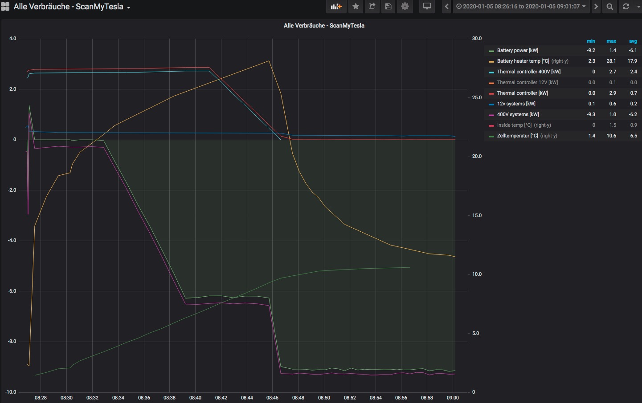Click the Thermal controller [kW] color swatch
The image size is (642, 403).
click(x=491, y=94)
